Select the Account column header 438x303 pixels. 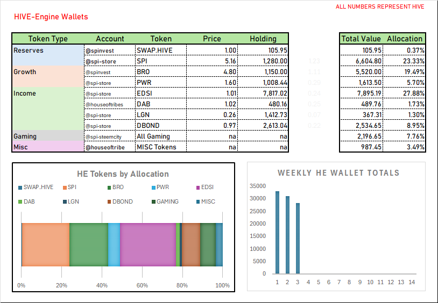pos(110,39)
